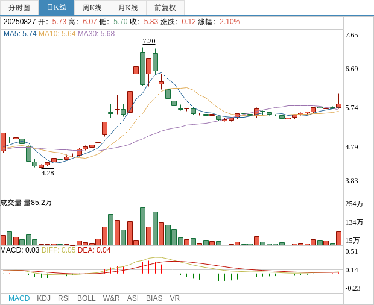Switch to the 分时图 tab

pos(19,8)
